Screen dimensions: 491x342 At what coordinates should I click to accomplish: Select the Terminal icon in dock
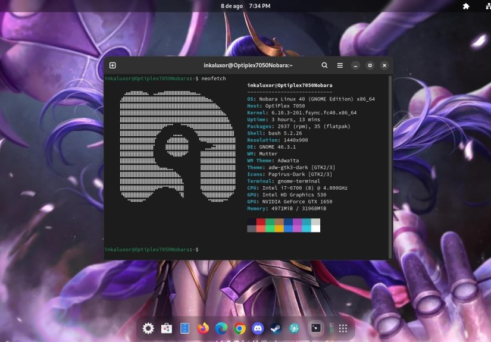315,328
